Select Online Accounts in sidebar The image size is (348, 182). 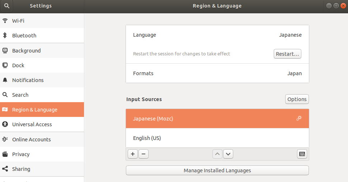click(x=31, y=140)
